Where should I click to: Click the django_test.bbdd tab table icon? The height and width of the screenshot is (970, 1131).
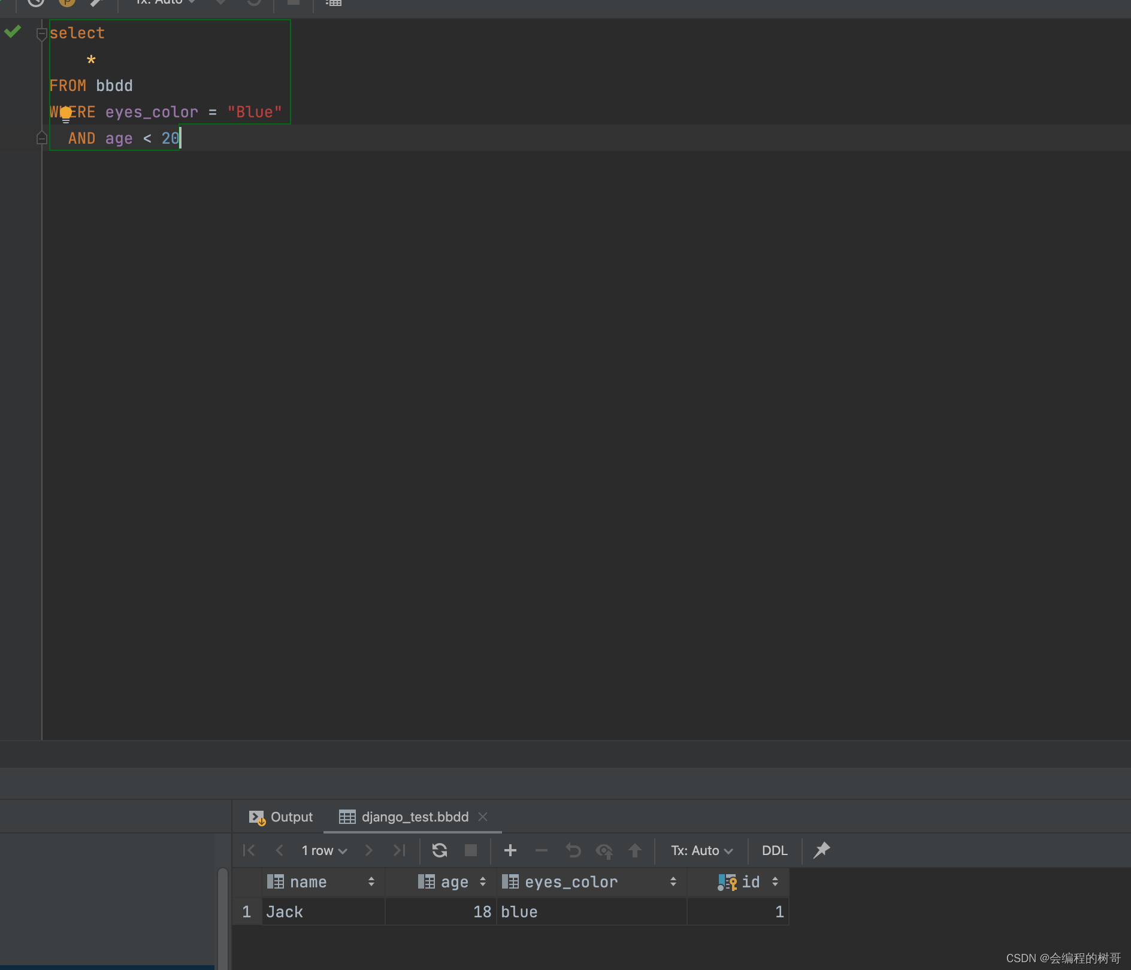347,817
